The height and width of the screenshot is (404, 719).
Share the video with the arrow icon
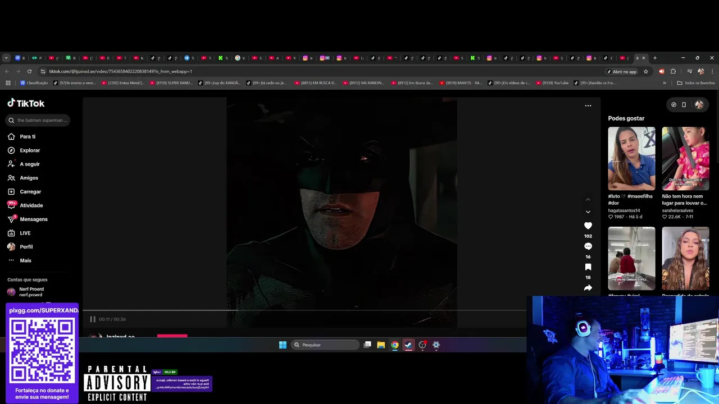[x=588, y=288]
